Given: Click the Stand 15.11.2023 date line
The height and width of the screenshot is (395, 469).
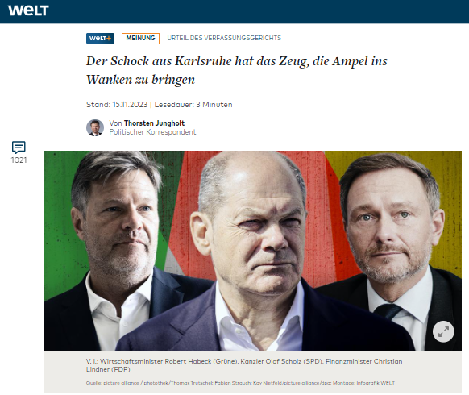Looking at the screenshot, I should click(x=117, y=105).
